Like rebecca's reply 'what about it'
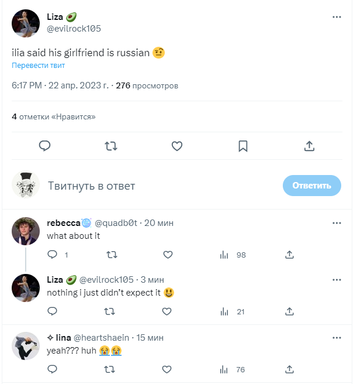 pyautogui.click(x=168, y=255)
